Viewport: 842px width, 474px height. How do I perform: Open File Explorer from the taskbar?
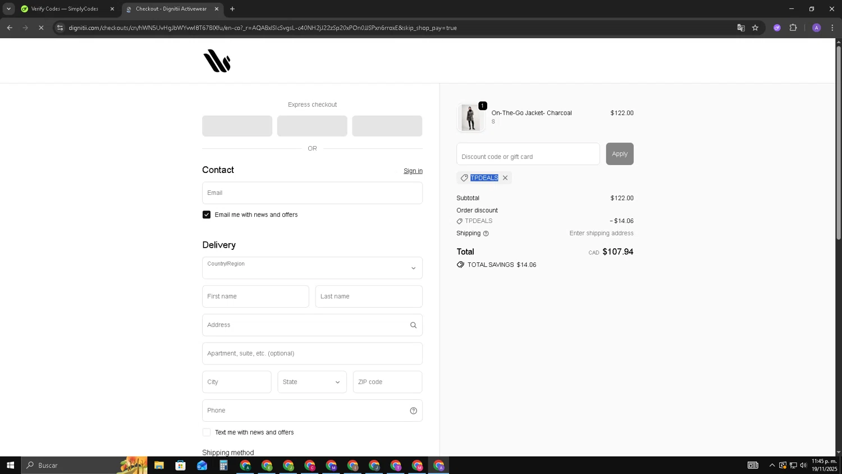pyautogui.click(x=159, y=465)
